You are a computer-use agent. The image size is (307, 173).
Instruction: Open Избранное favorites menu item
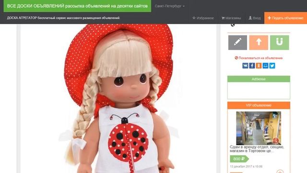[x=203, y=18]
